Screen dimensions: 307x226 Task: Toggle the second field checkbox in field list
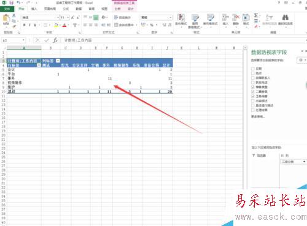click(x=253, y=73)
